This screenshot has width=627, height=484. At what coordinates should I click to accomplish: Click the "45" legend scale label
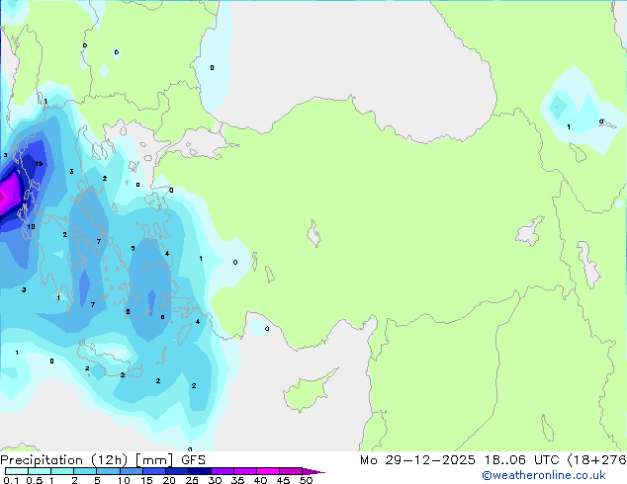pos(283,480)
